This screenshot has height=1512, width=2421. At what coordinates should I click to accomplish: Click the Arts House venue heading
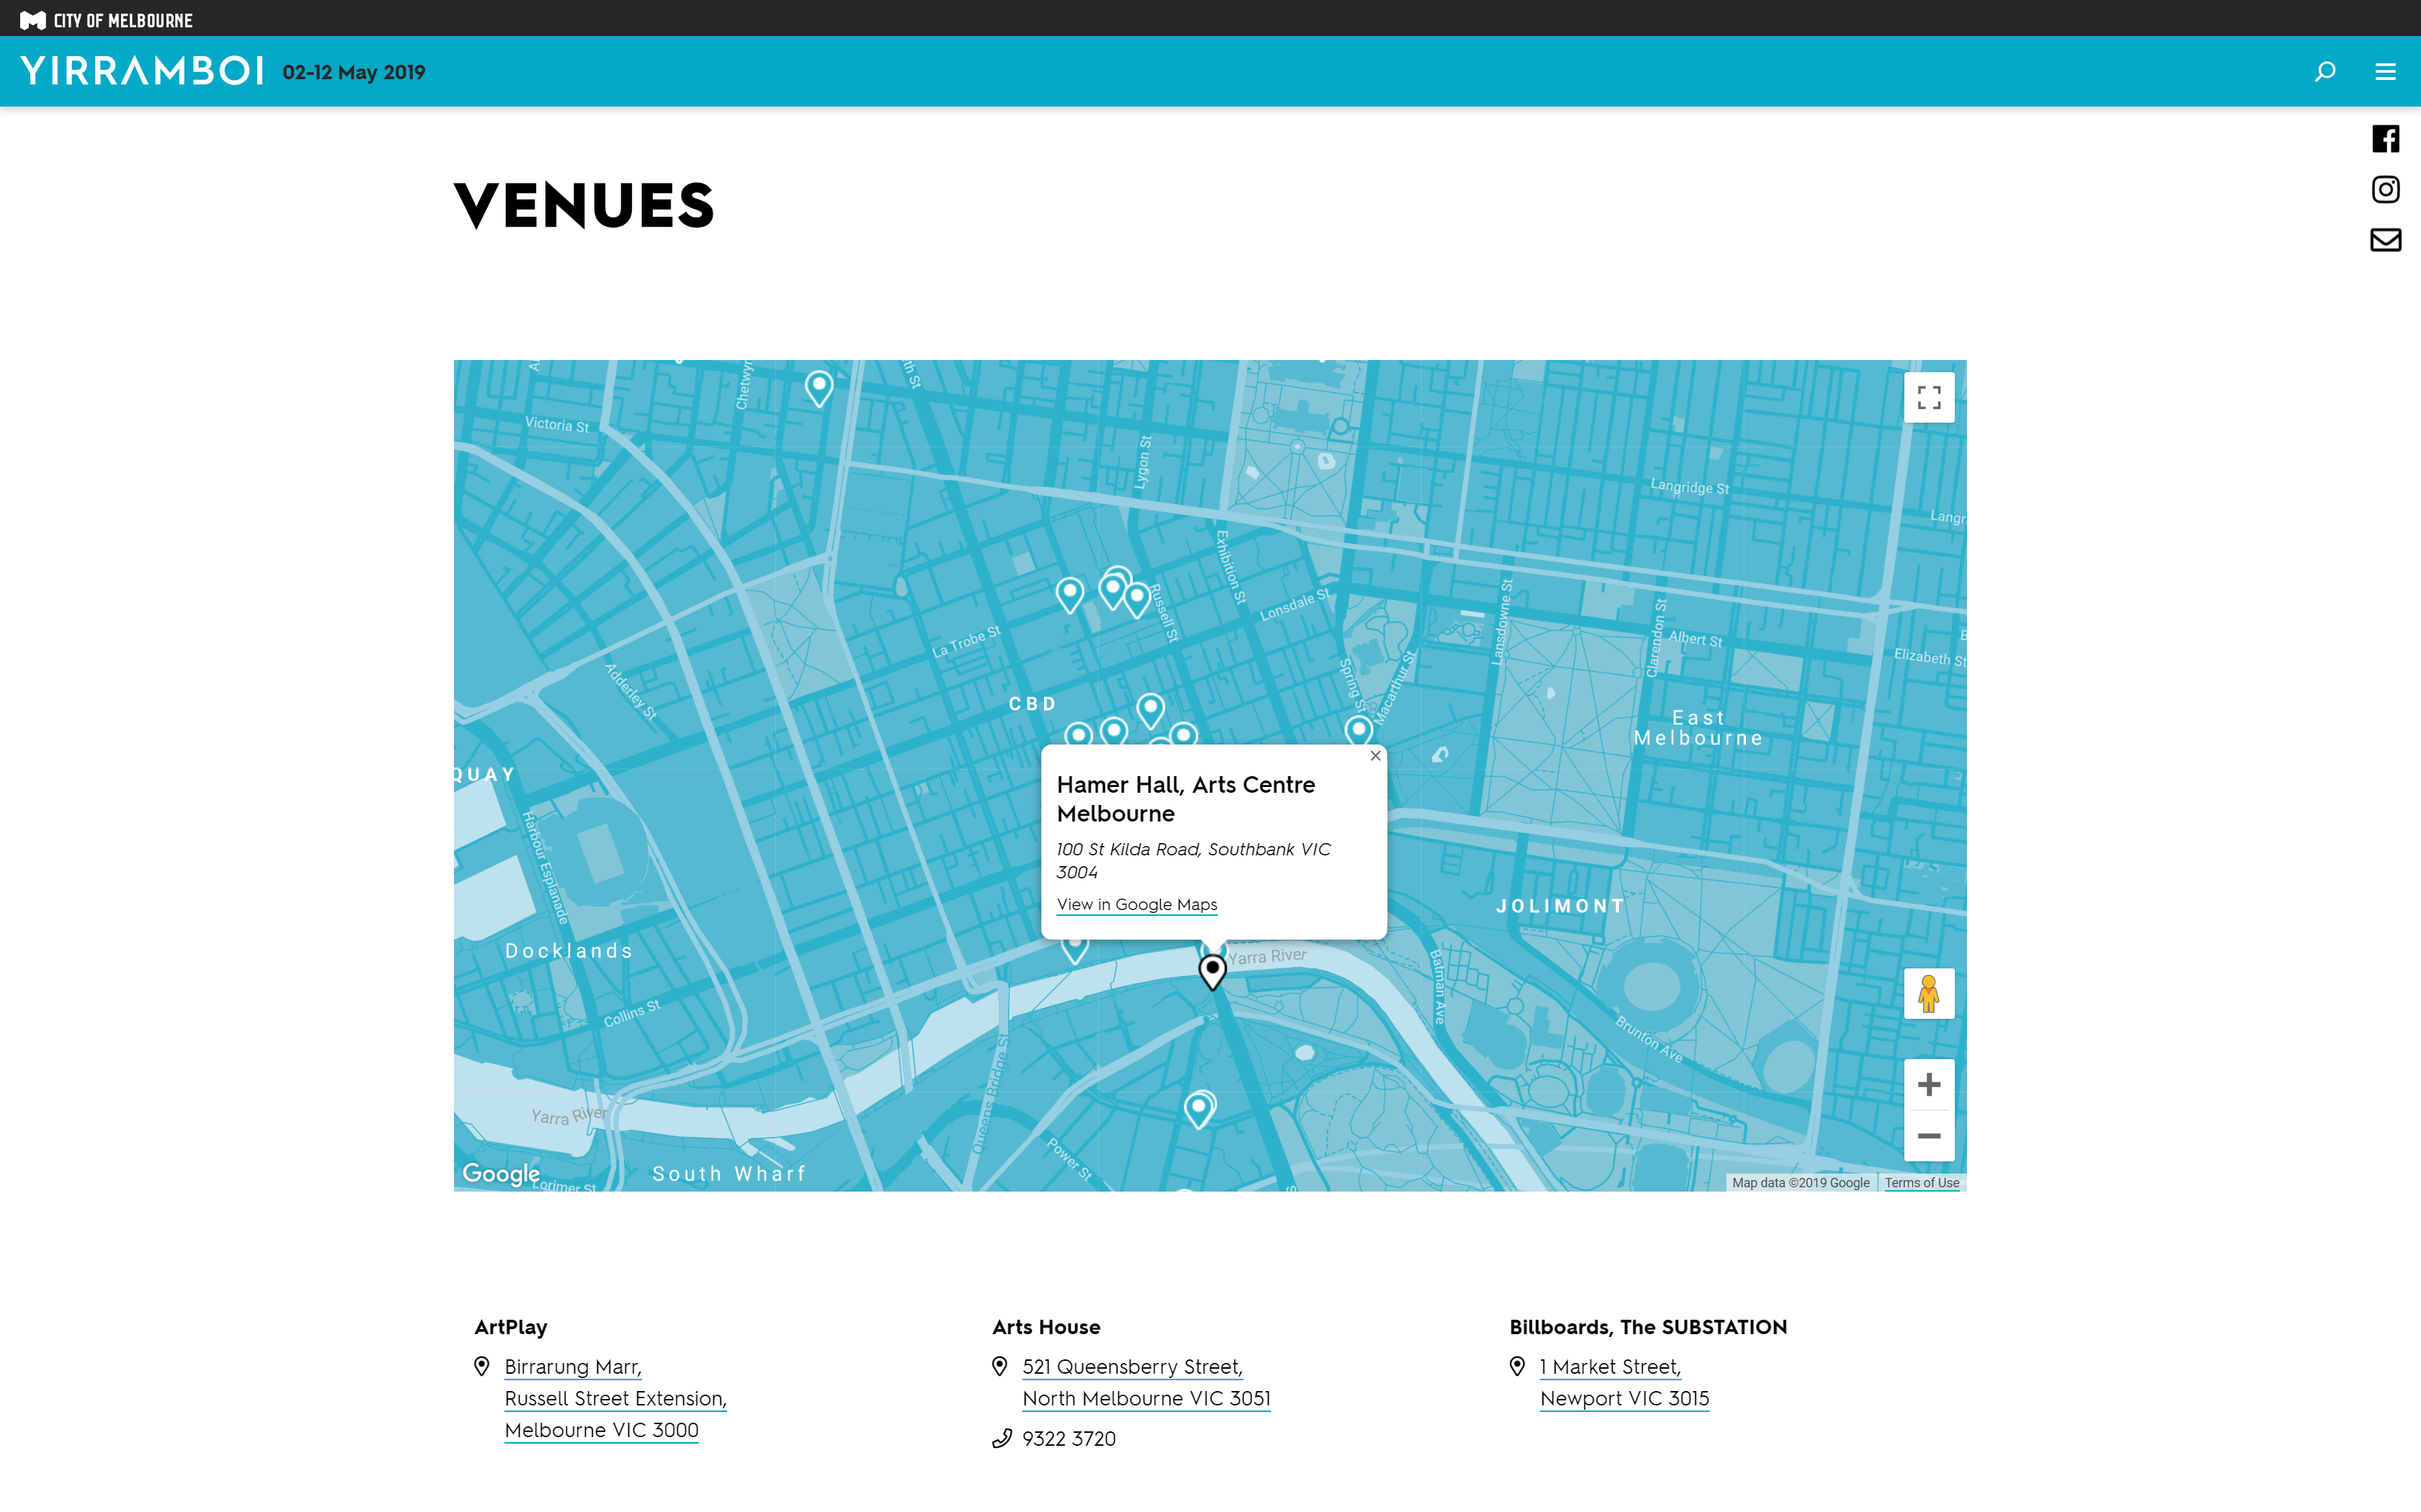1045,1327
